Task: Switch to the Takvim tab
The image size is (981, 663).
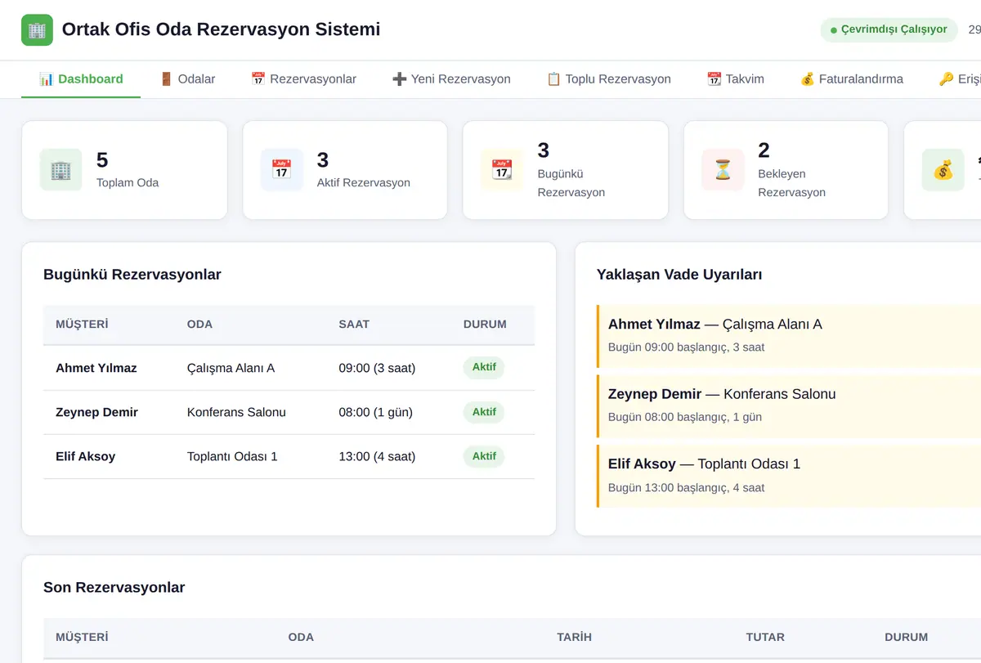Action: (735, 79)
